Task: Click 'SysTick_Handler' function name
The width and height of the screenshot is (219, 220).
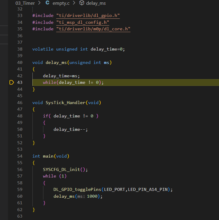Action: [65, 103]
